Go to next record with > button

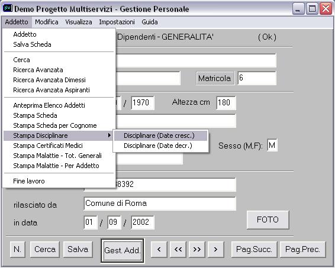click(x=216, y=250)
